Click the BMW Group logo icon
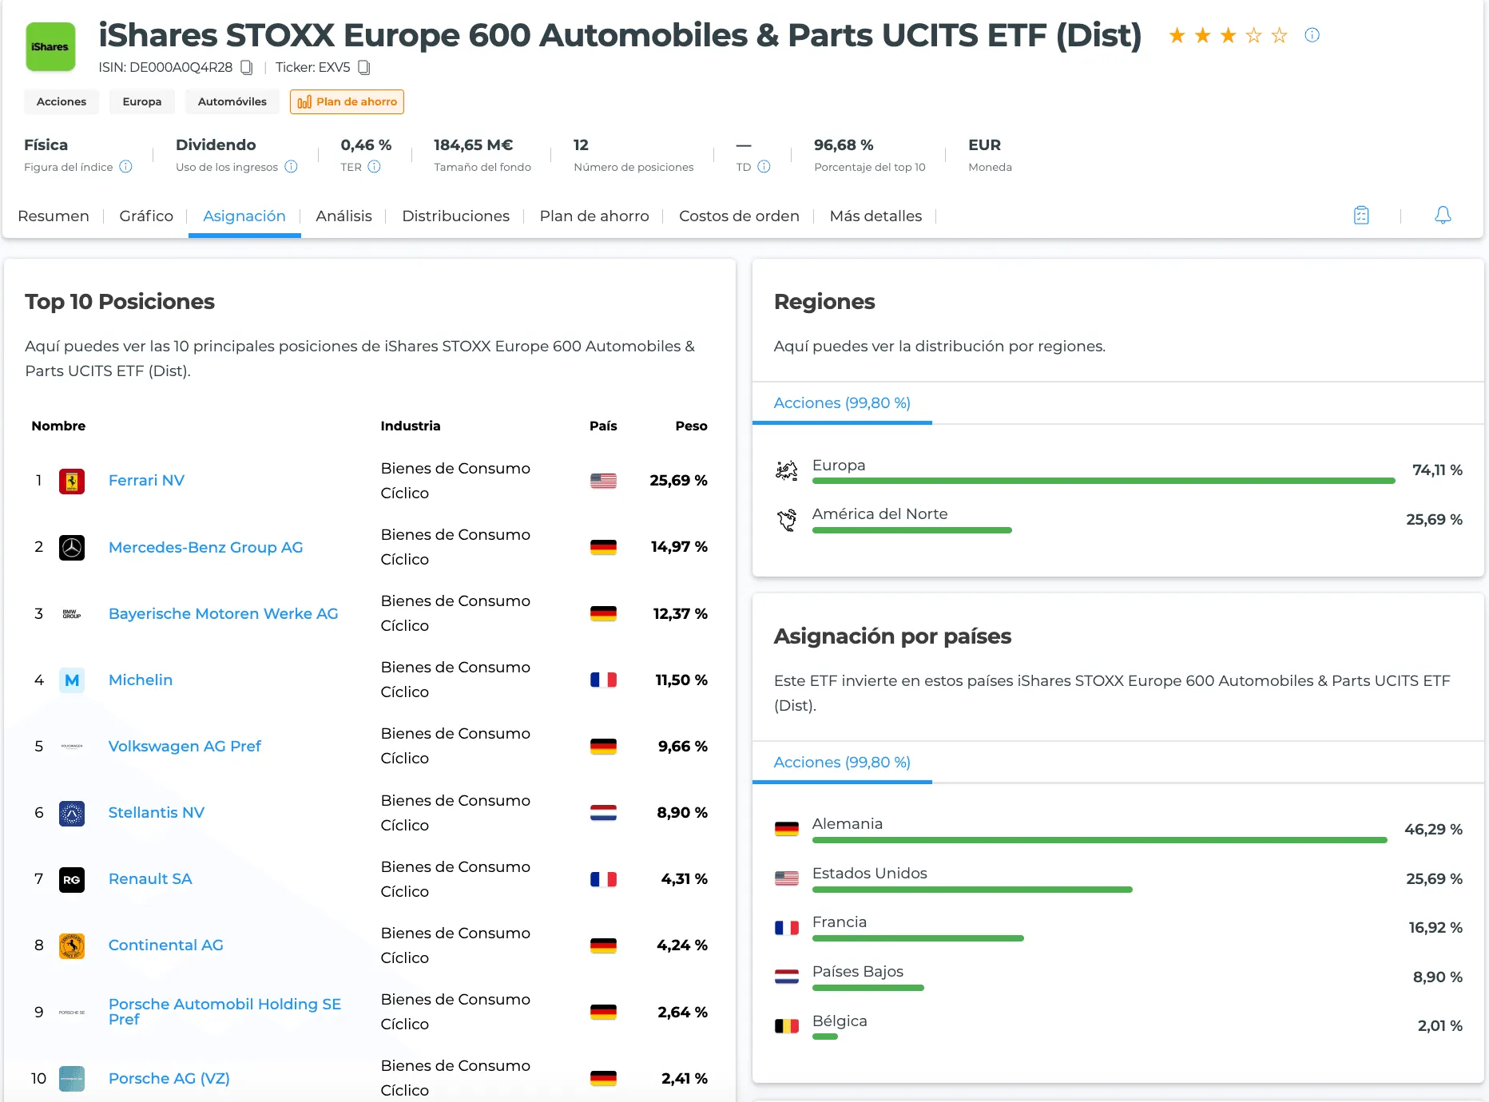The width and height of the screenshot is (1489, 1102). [x=72, y=614]
